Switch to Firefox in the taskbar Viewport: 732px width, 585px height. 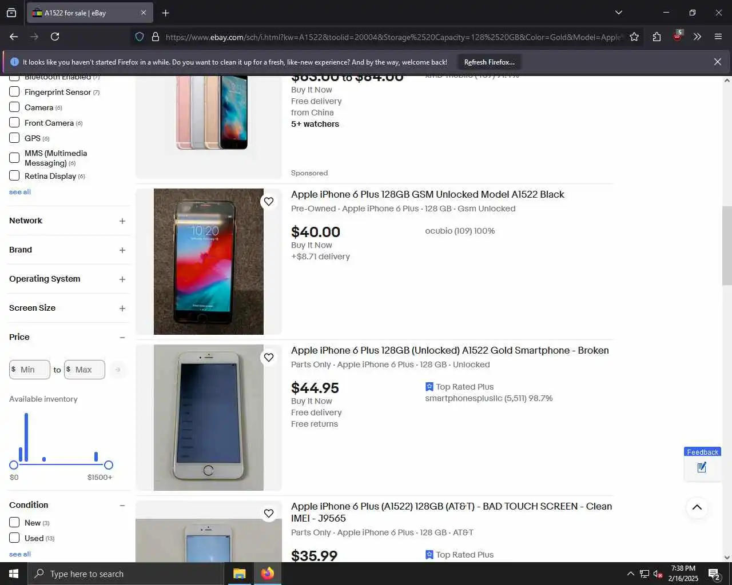click(x=267, y=574)
